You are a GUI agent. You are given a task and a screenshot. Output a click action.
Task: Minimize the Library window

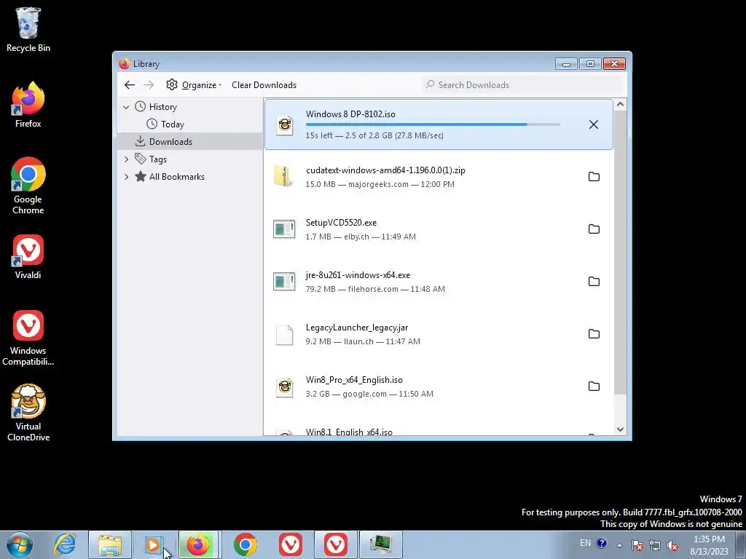pos(566,64)
